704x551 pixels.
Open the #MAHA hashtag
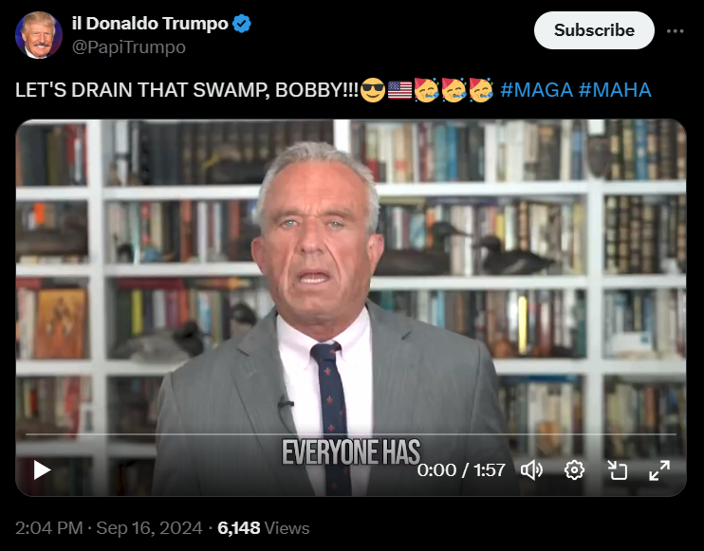click(615, 90)
